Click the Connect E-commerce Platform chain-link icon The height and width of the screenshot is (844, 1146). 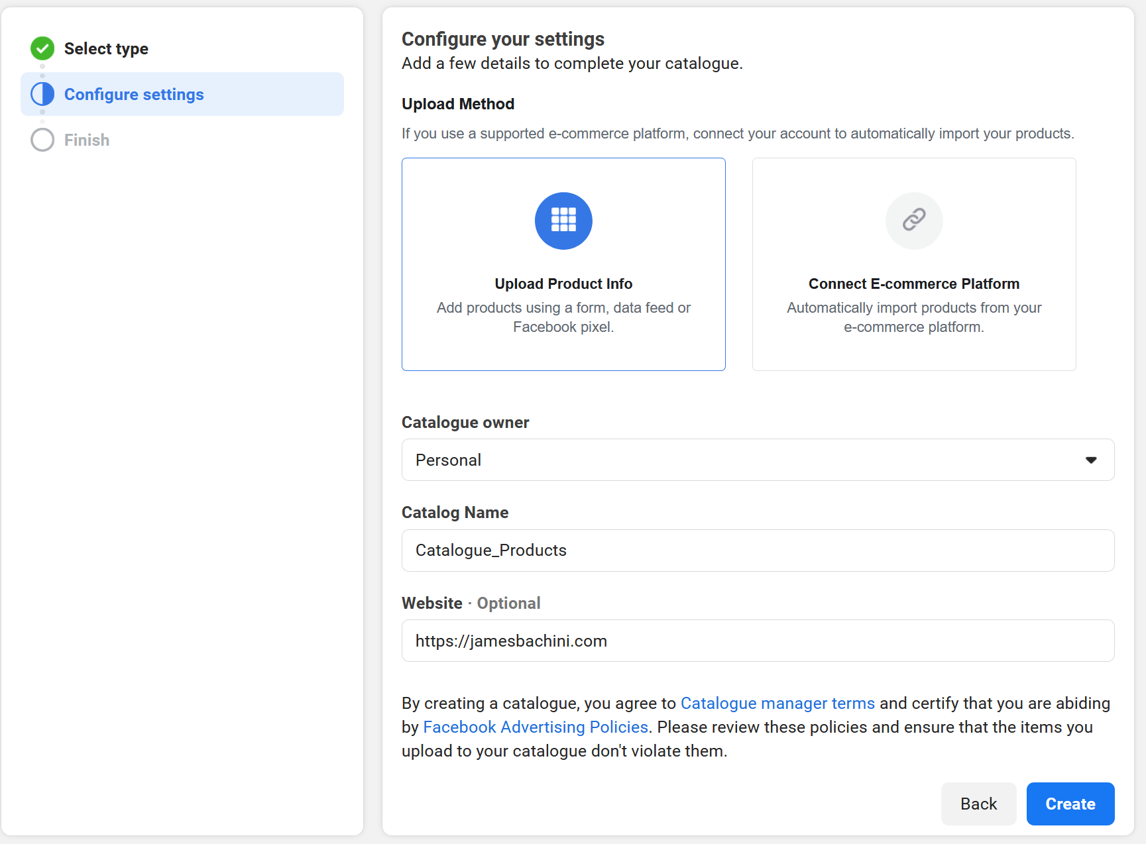coord(913,221)
